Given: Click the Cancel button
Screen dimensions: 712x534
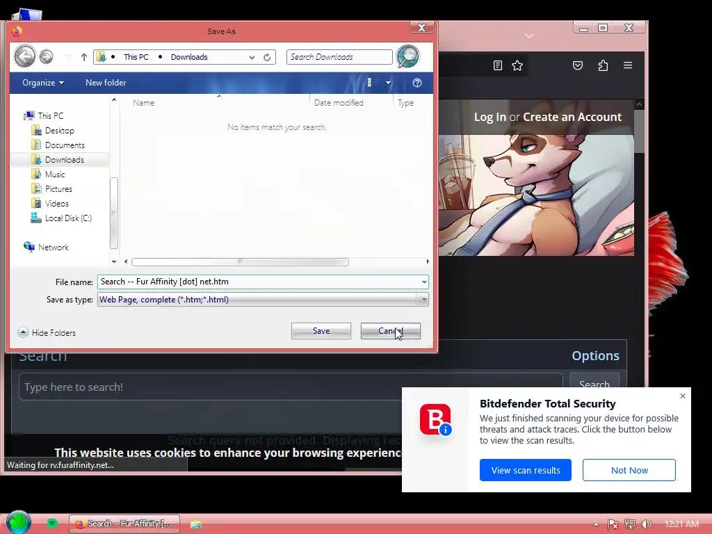Looking at the screenshot, I should click(x=391, y=331).
